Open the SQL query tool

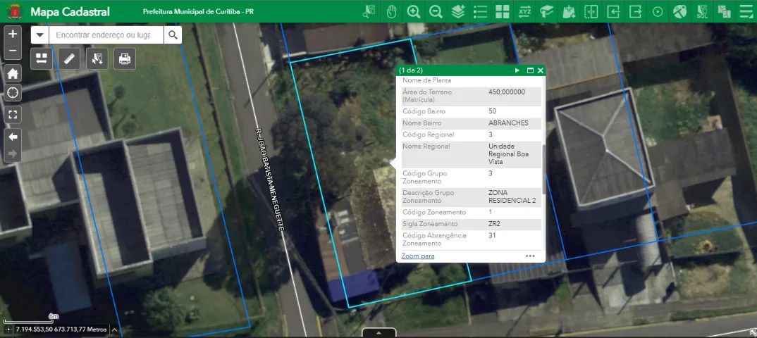[701, 11]
